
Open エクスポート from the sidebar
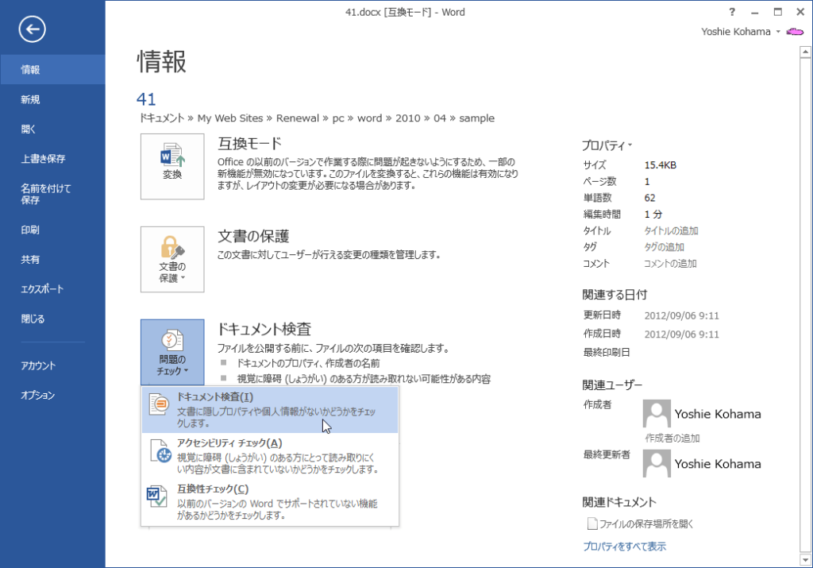pyautogui.click(x=42, y=289)
